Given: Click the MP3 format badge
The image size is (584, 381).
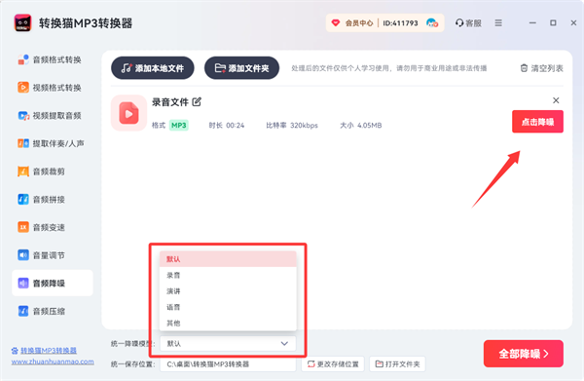Looking at the screenshot, I should [x=179, y=126].
